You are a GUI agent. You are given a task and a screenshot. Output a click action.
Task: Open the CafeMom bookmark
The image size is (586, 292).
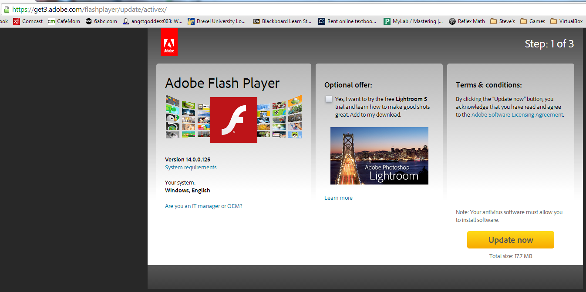[64, 21]
